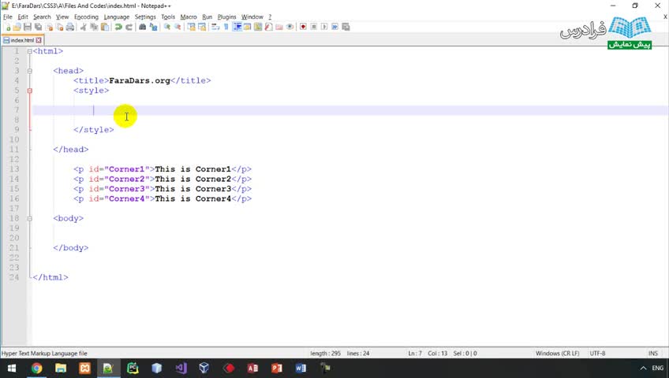This screenshot has height=378, width=669.
Task: Toggle Word Wrap in the toolbar
Action: coord(215,27)
